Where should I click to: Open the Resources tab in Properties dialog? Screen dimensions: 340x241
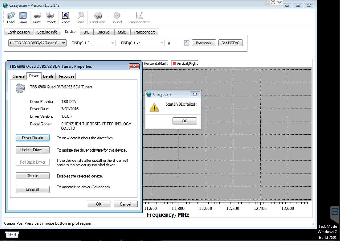(x=66, y=76)
